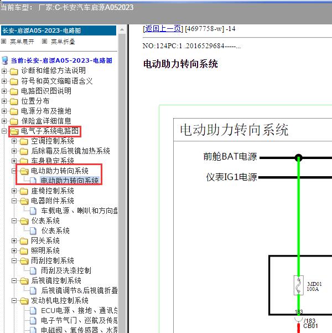Image resolution: width=332 pixels, height=333 pixels.
Task: Click the tree panel scroll-up arrow
Action: point(122,29)
